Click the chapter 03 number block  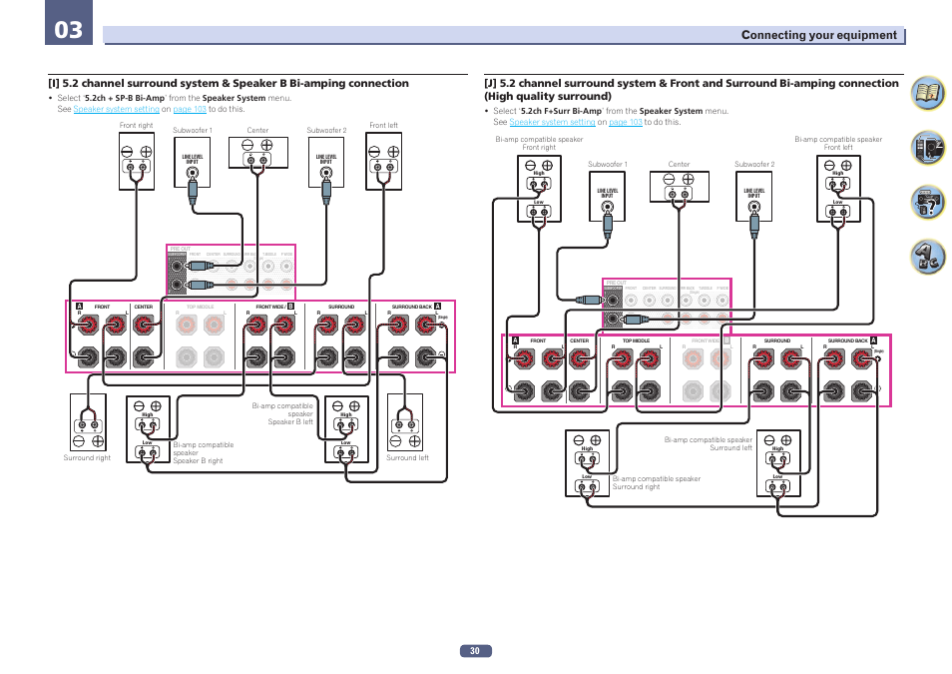pyautogui.click(x=69, y=23)
